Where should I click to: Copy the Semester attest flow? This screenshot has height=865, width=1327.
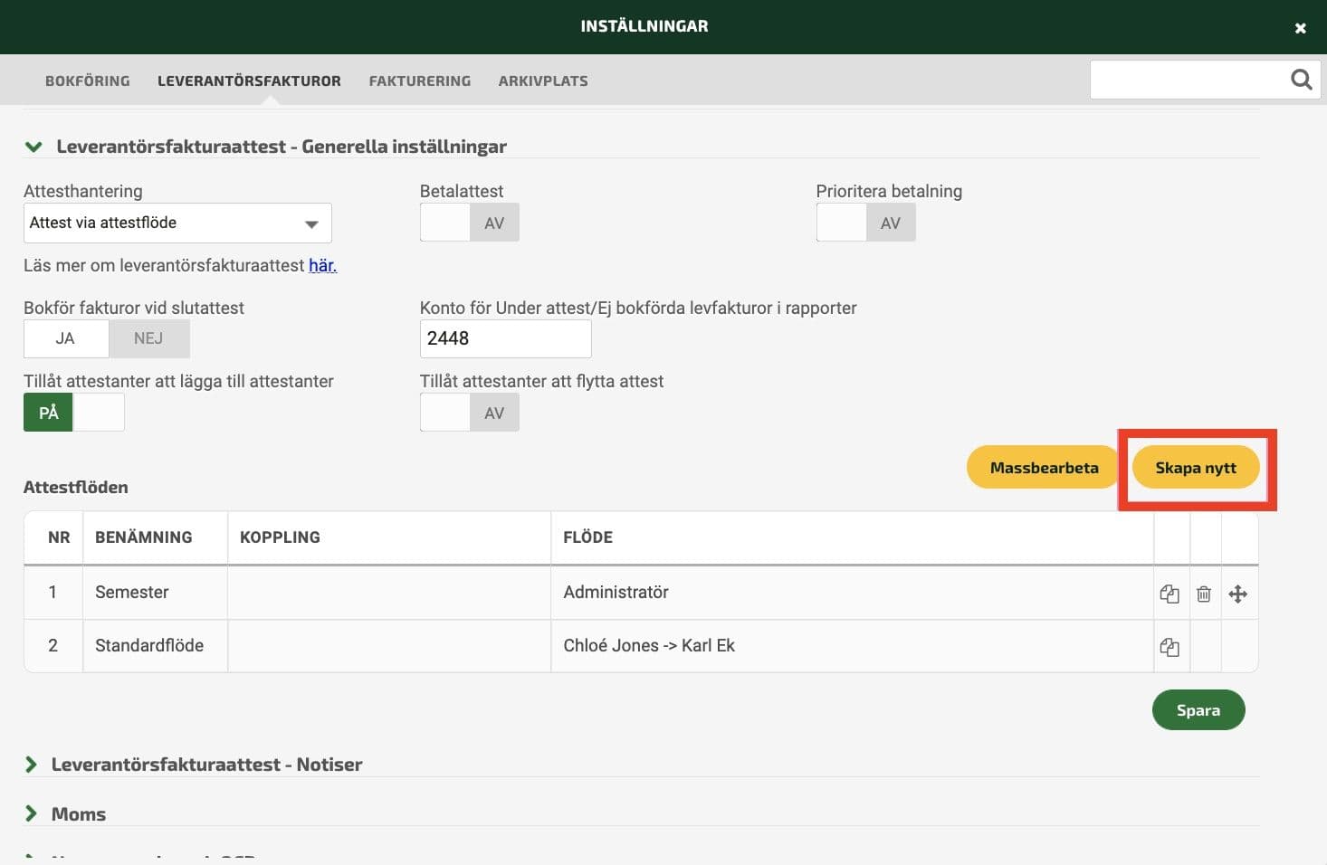(1169, 594)
